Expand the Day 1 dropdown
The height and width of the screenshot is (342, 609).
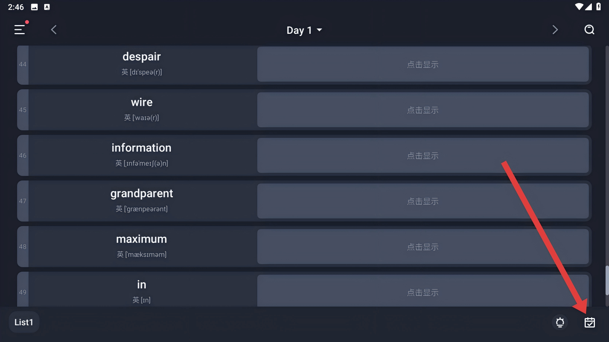click(x=304, y=30)
